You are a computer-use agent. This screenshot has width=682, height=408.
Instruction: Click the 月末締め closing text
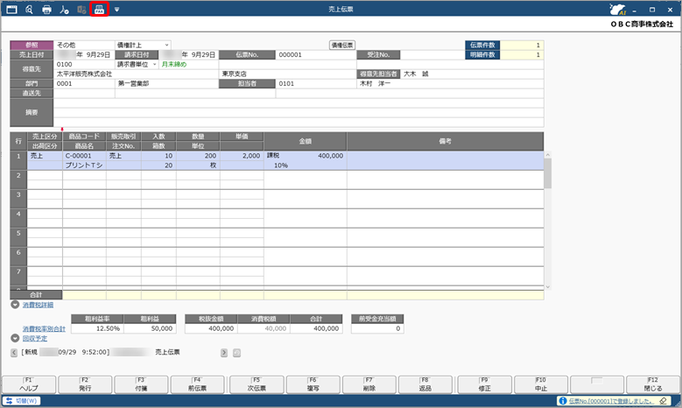(174, 64)
